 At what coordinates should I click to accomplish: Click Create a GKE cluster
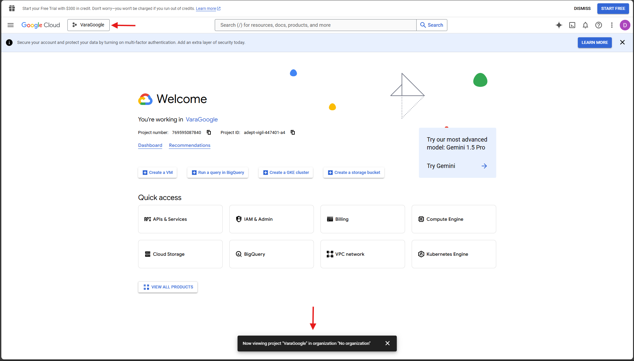tap(286, 173)
